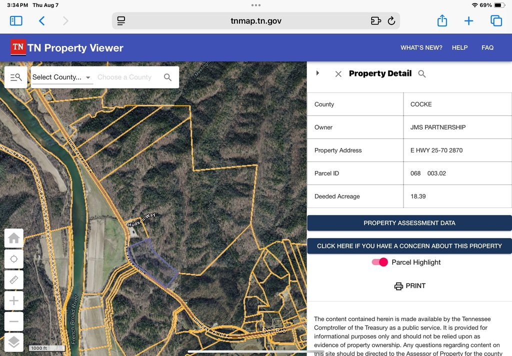Zoom in on the map
The image size is (512, 356).
click(x=14, y=301)
